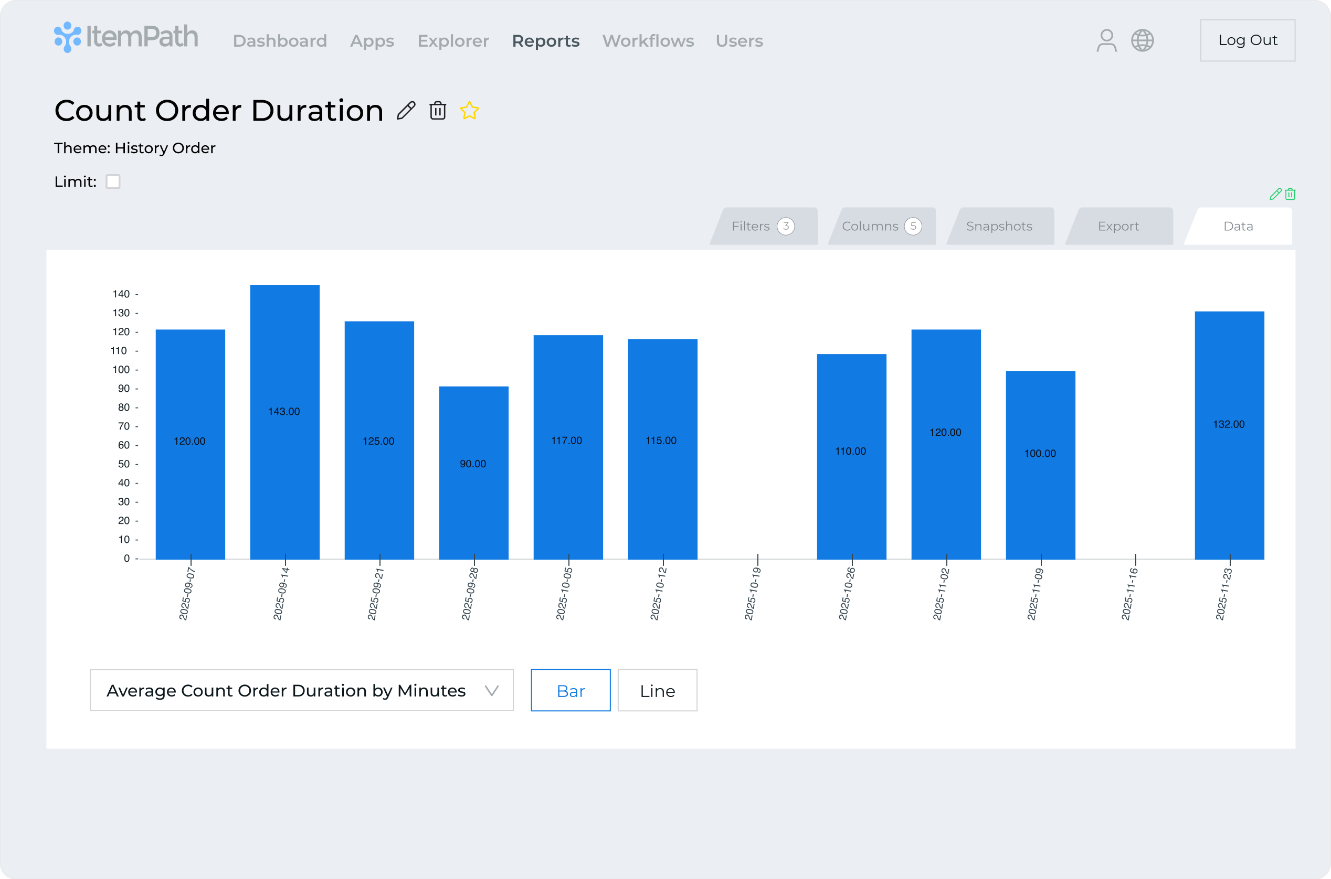
Task: Click the globe language icon
Action: pos(1142,40)
